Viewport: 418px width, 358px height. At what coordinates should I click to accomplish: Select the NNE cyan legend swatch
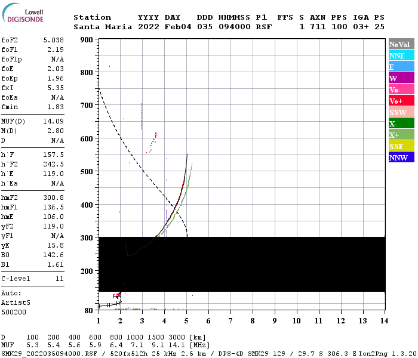tap(401, 55)
